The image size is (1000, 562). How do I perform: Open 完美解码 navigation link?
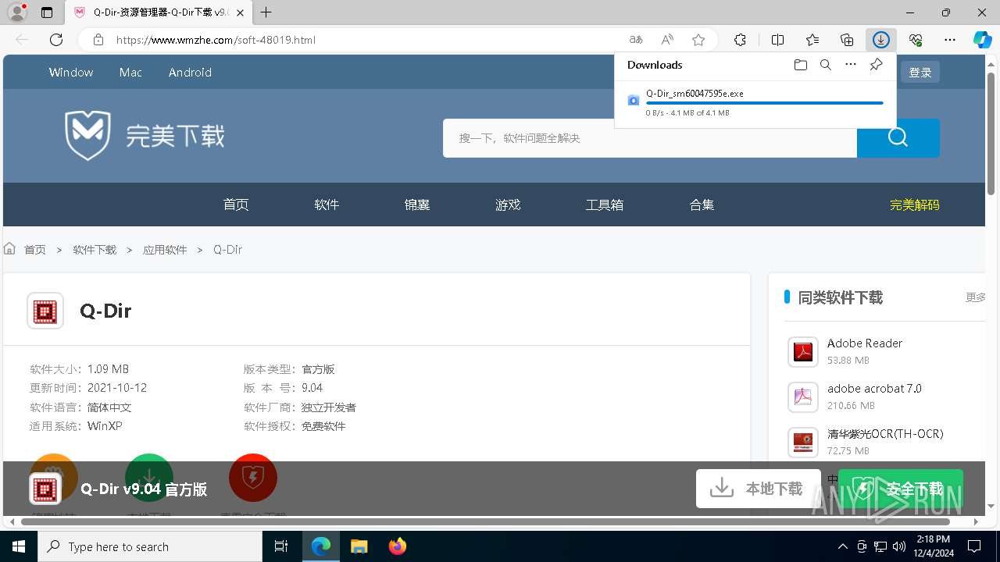coord(915,205)
